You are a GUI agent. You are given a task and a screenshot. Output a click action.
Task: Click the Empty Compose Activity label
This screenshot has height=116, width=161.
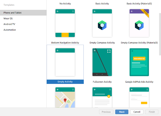pyautogui.click(x=102, y=43)
